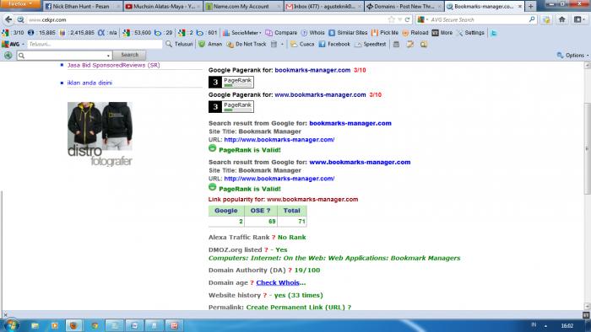Switch to the Gmail Inbox (477) tab
591x332 pixels.
tap(323, 7)
